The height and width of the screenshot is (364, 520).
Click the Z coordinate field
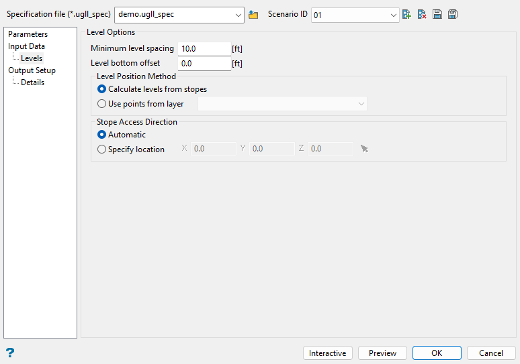tap(331, 149)
